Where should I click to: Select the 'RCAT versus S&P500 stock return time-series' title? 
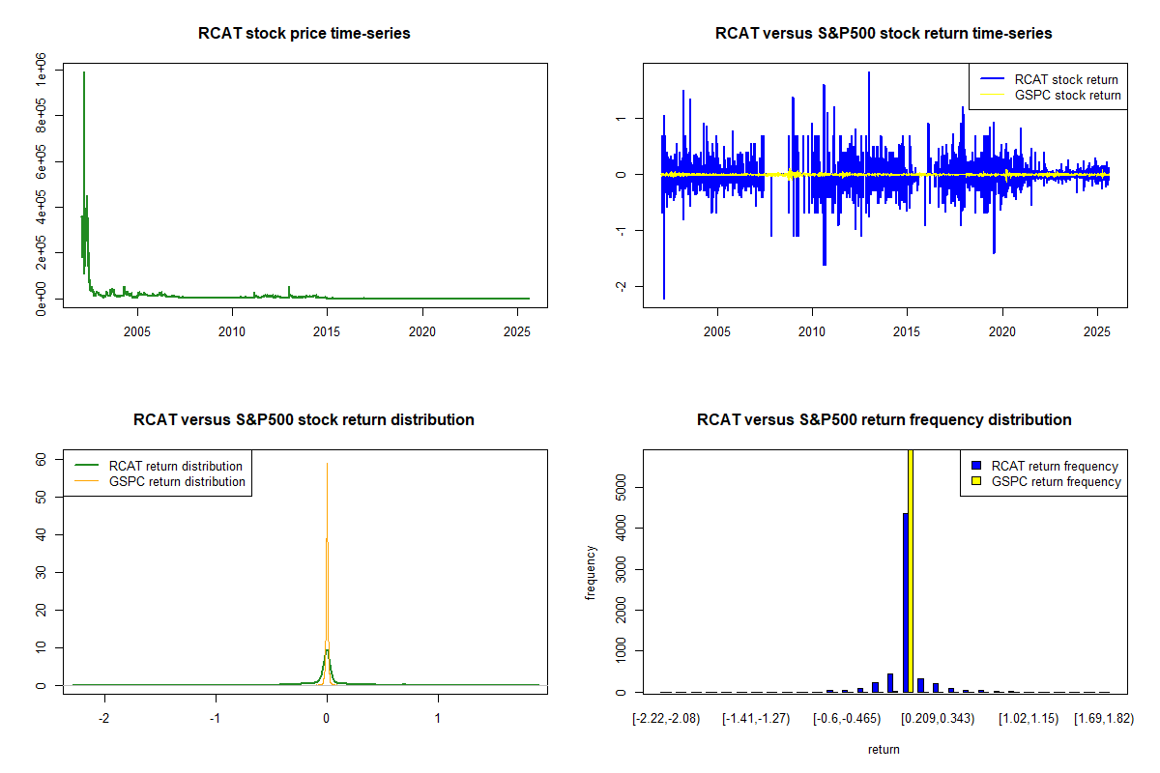(884, 34)
